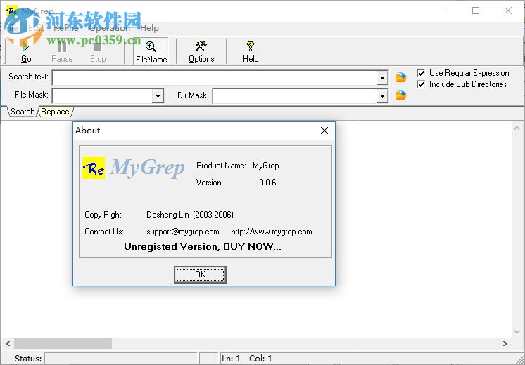Click the vertical scrollbar up arrow
This screenshot has width=525, height=365.
(x=517, y=128)
